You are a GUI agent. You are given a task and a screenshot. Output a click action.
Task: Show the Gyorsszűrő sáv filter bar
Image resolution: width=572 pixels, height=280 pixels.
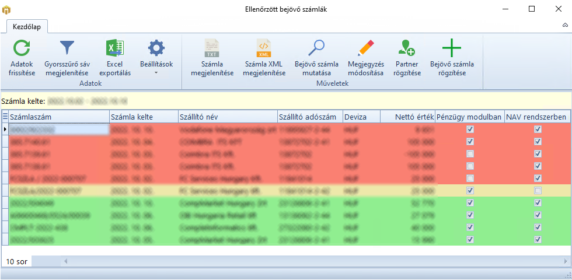pos(66,48)
